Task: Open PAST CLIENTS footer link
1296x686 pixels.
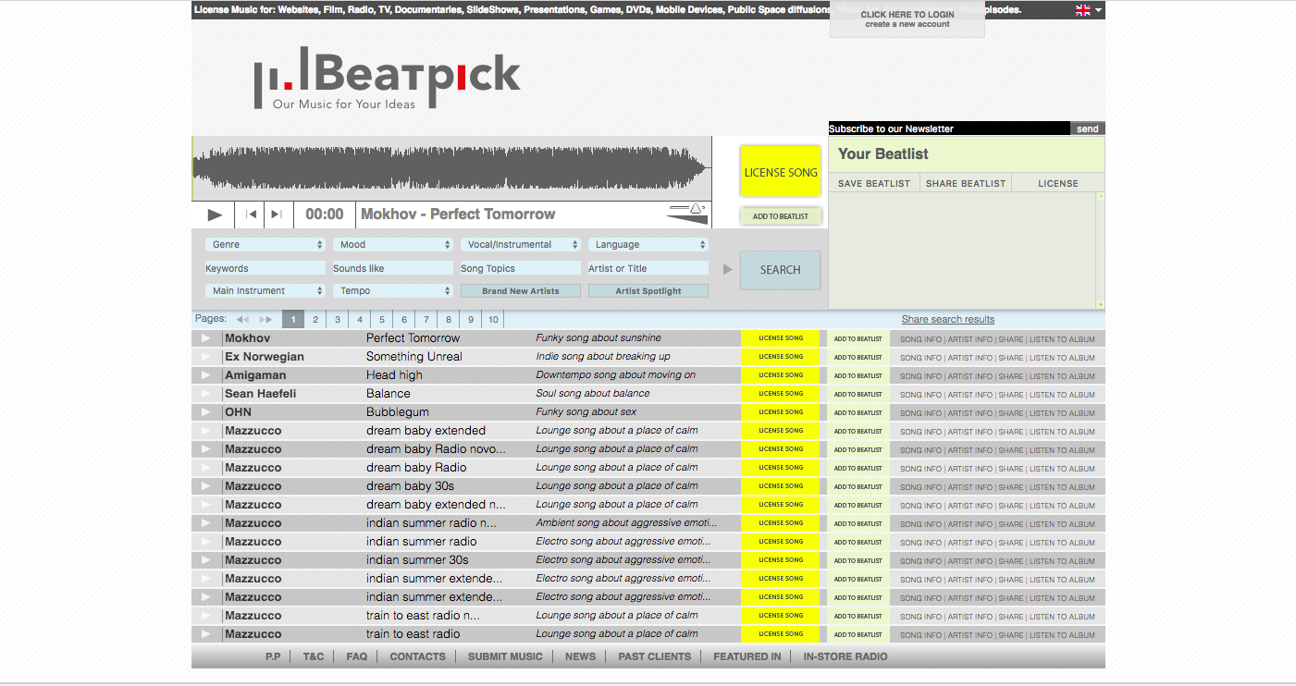Action: point(655,656)
